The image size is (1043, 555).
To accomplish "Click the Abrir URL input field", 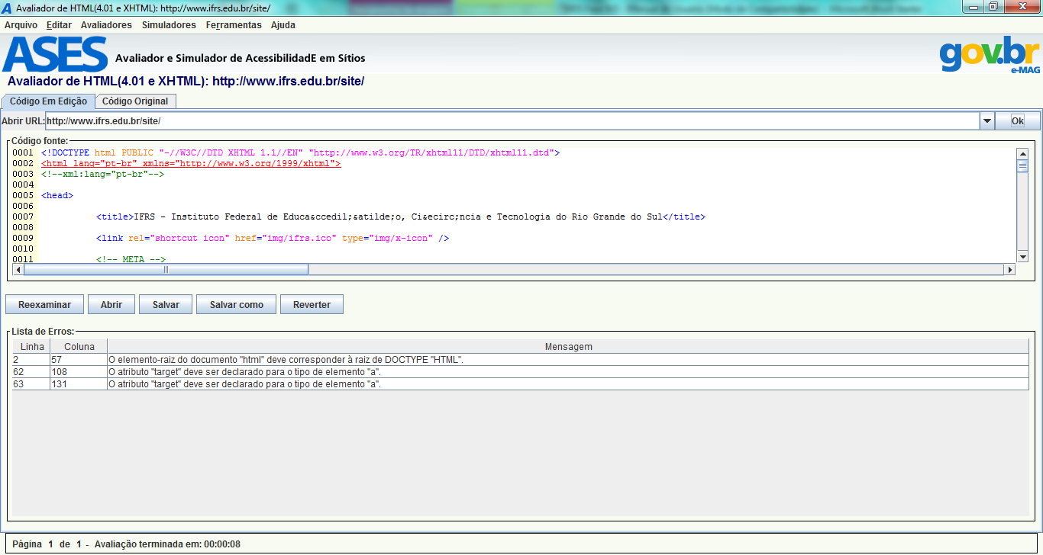I will click(x=512, y=120).
